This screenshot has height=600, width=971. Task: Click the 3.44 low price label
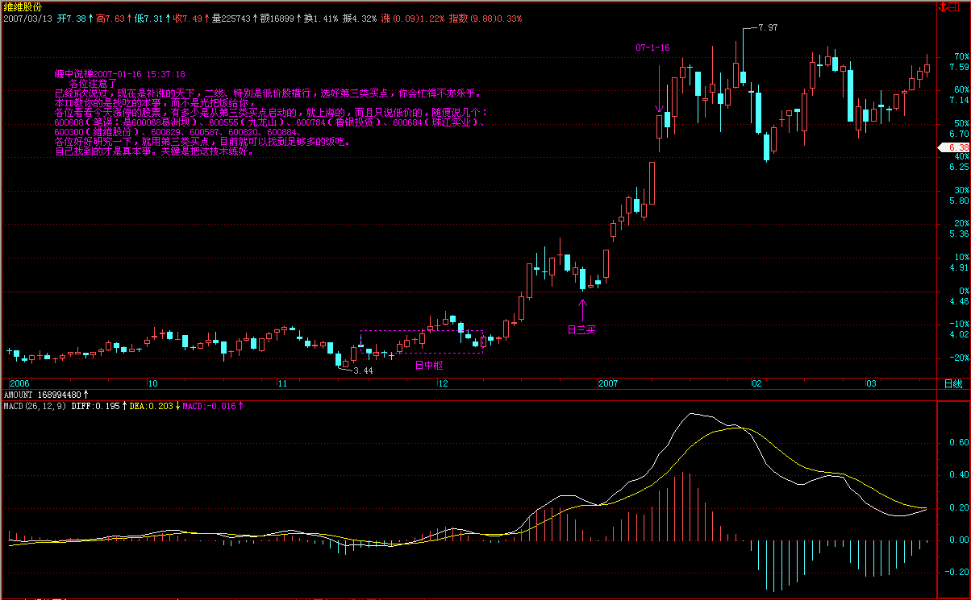(x=363, y=370)
